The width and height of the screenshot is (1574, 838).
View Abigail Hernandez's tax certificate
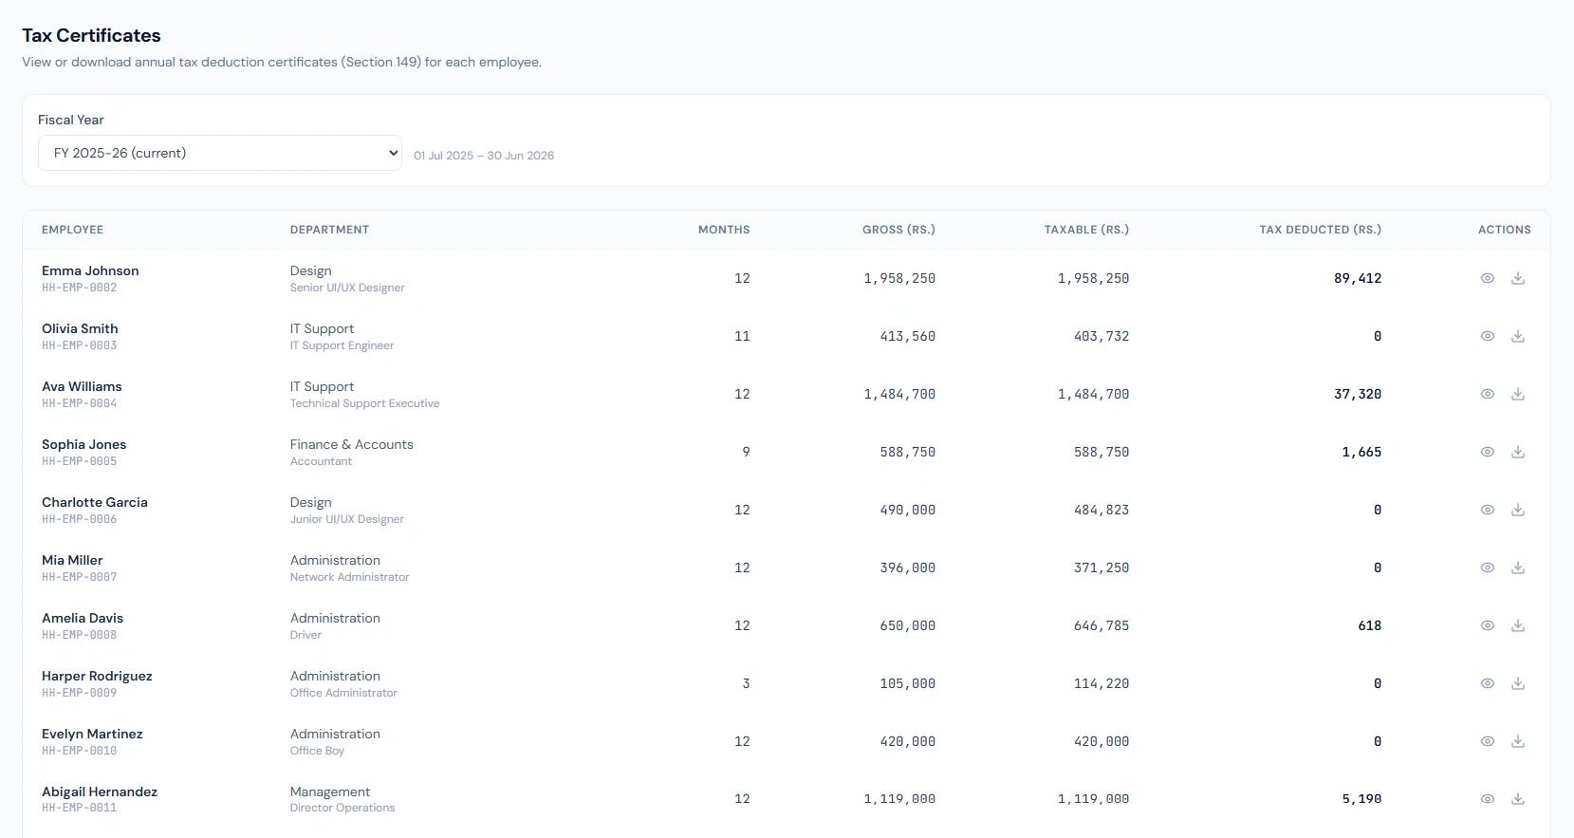(x=1488, y=799)
